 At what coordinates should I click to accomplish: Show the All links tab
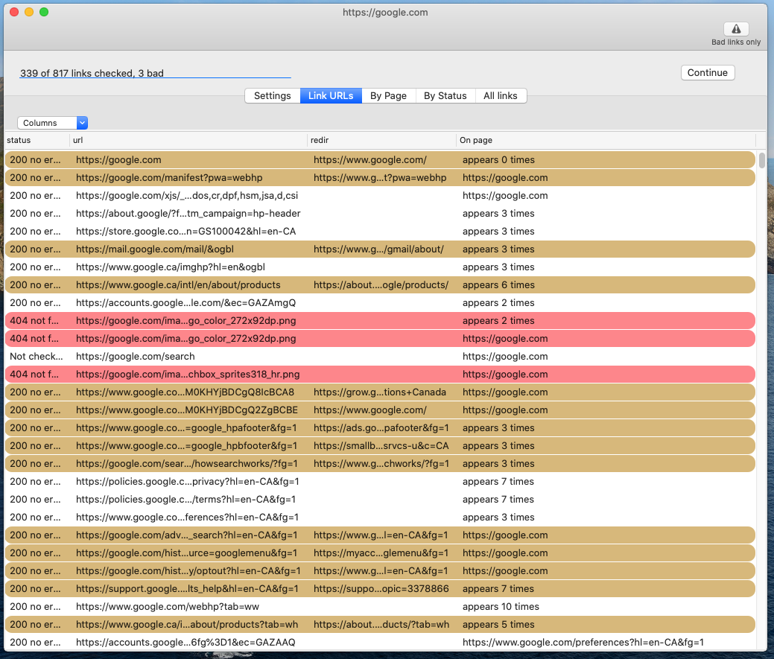point(501,96)
